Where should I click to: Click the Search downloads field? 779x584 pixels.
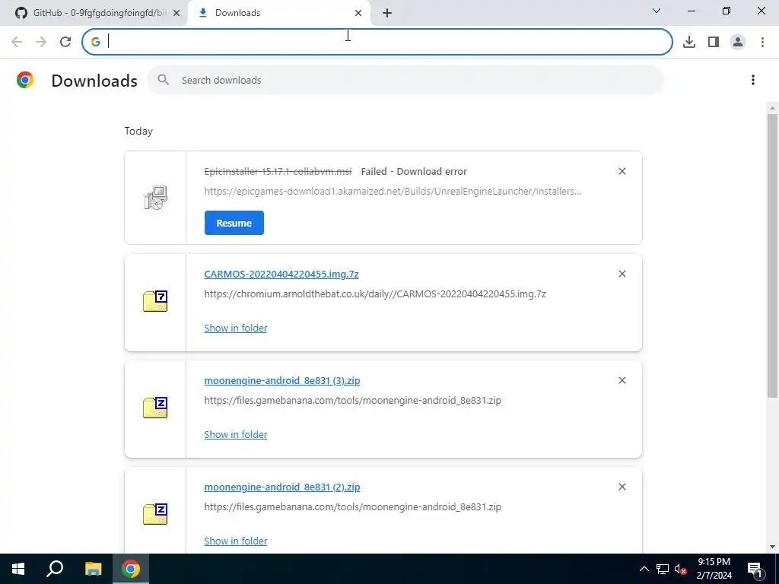click(x=405, y=80)
